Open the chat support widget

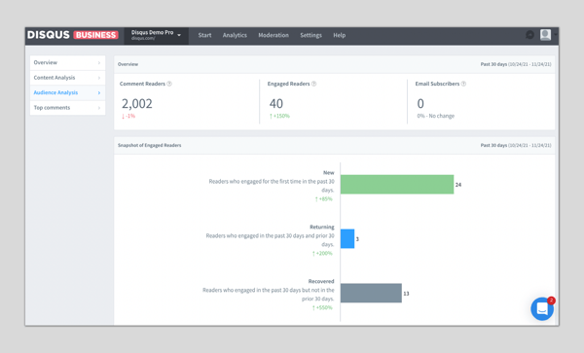click(542, 308)
